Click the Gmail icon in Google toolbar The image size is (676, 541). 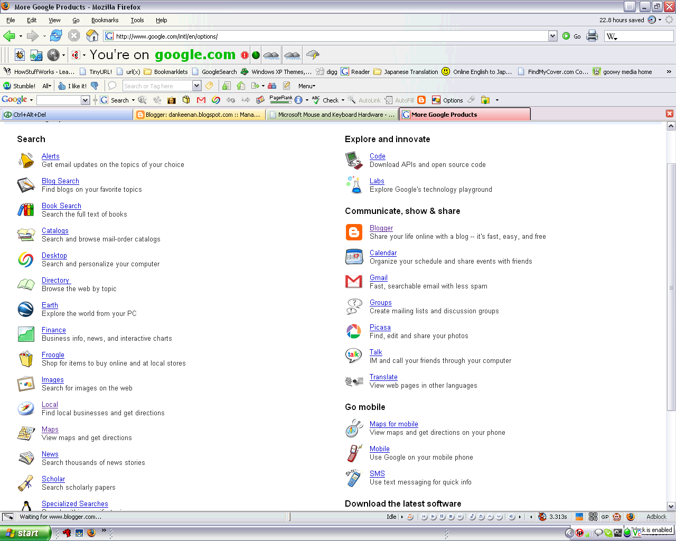point(201,100)
